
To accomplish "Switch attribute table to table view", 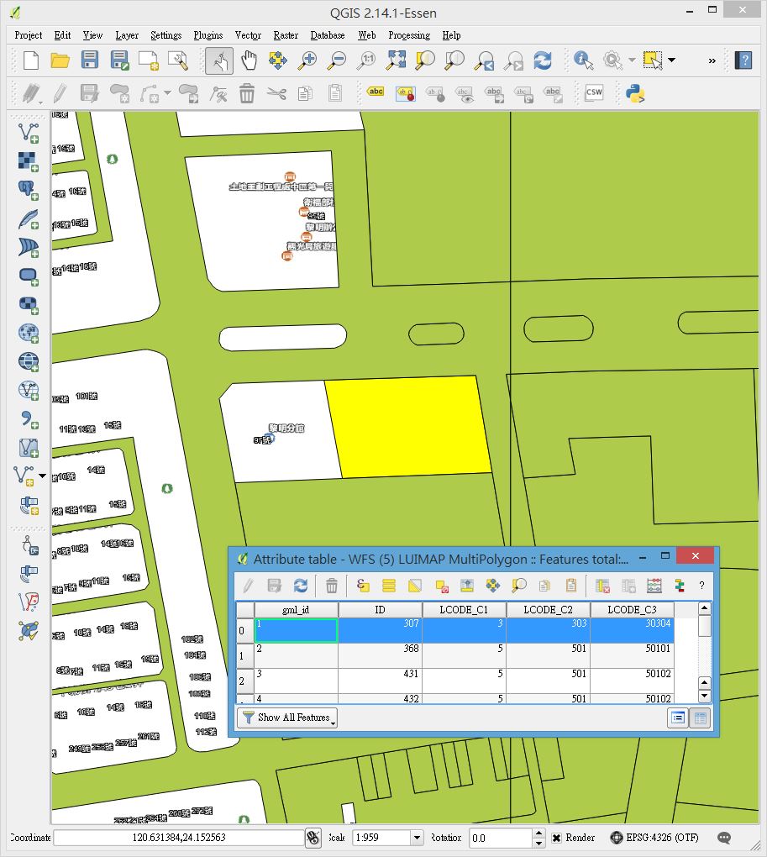I will tap(701, 718).
